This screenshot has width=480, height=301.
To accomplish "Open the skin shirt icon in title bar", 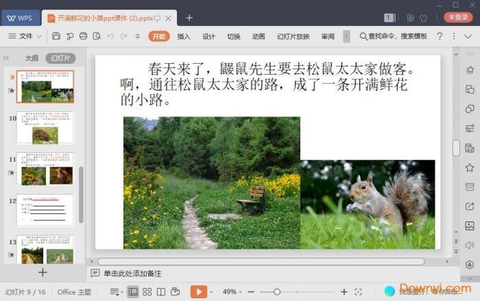I will [x=424, y=18].
